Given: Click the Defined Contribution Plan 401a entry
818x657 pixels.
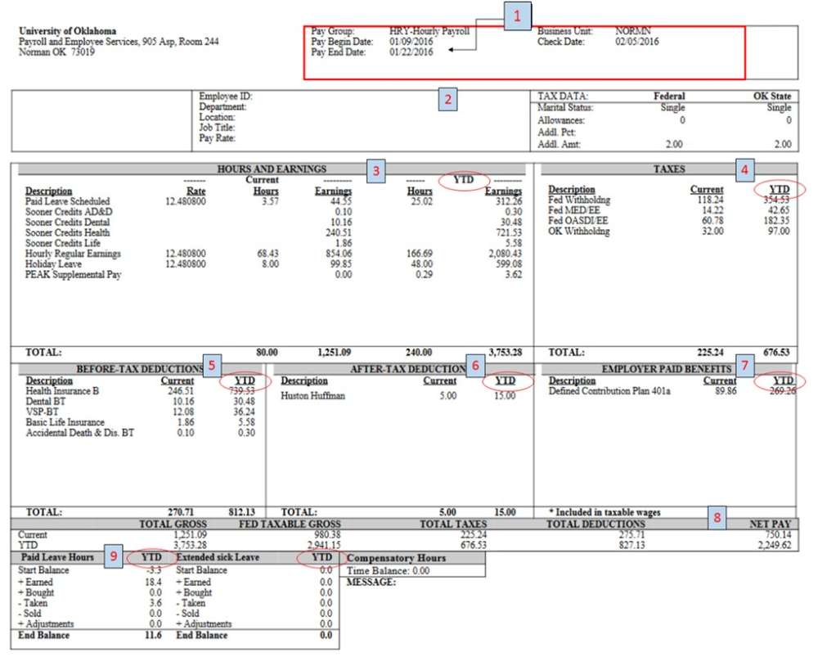Looking at the screenshot, I should [x=609, y=390].
